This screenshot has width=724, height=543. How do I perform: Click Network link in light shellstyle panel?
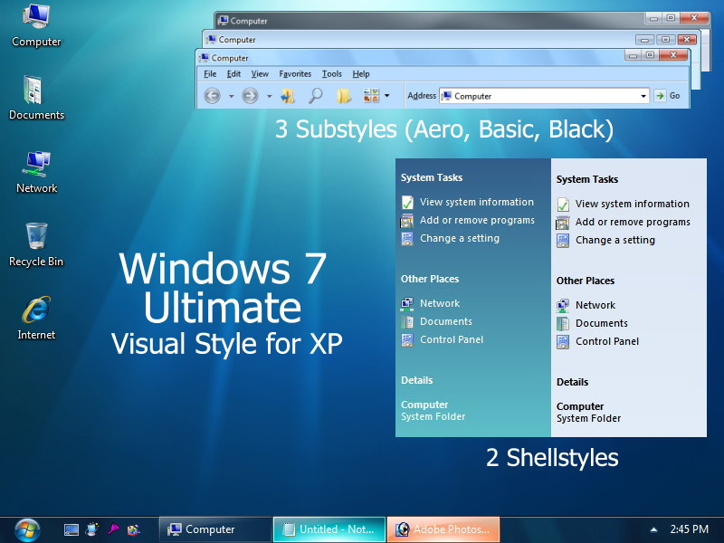595,305
